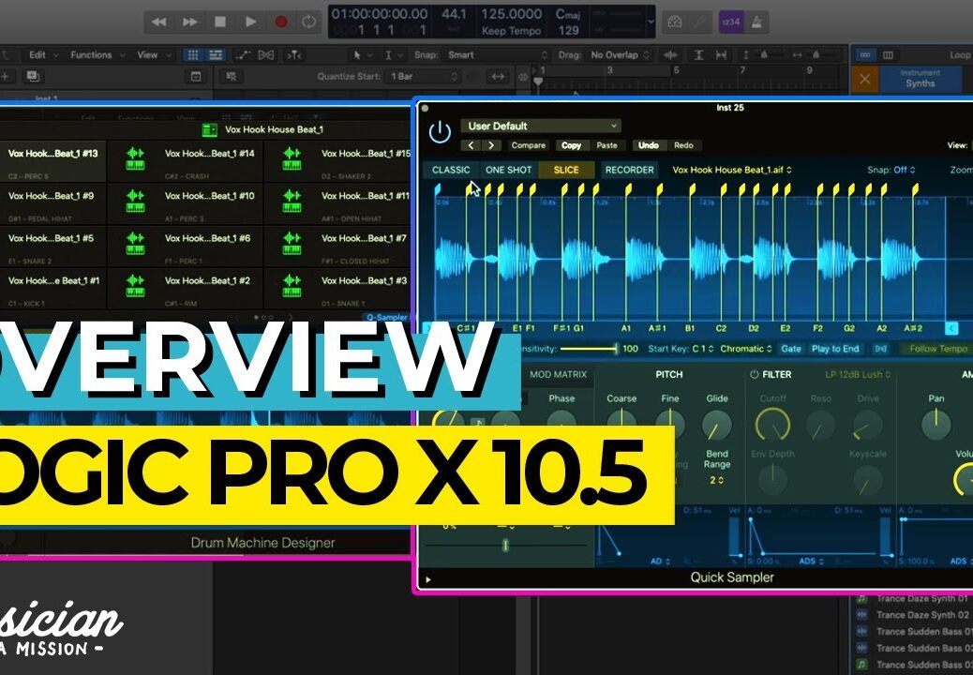Click the Redo button in Quick Sampler
Viewport: 973px width, 675px height.
point(684,145)
